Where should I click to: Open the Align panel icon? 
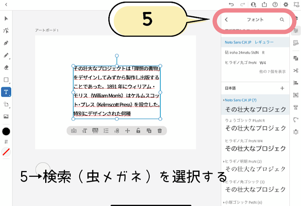tap(296, 83)
